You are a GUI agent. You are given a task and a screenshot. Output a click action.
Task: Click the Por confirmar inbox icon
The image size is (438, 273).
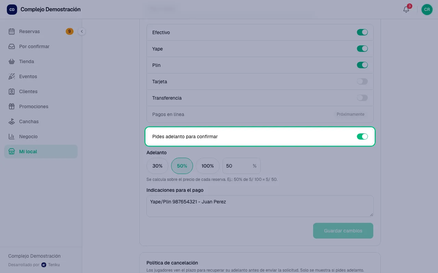coord(12,46)
